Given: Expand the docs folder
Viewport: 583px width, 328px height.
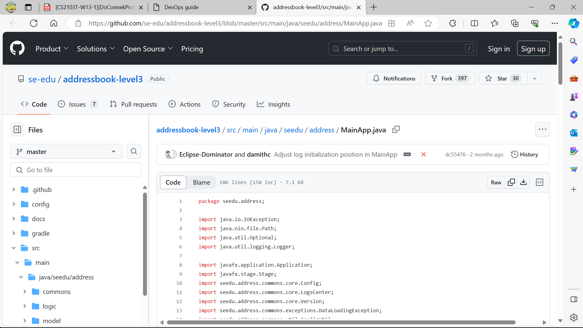Looking at the screenshot, I should pos(14,219).
